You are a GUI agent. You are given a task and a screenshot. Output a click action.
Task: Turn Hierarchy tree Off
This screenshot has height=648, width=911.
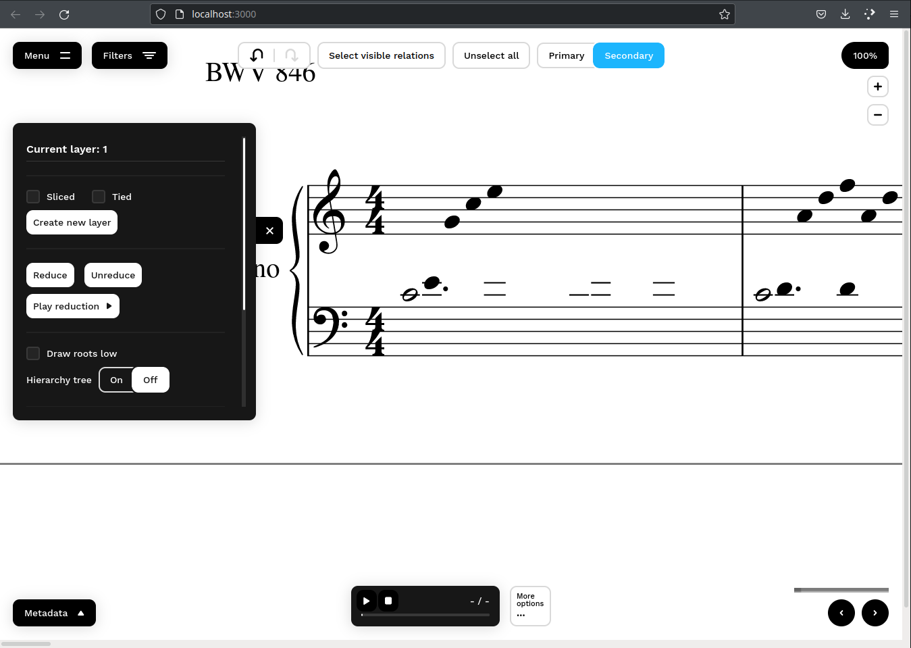point(151,380)
